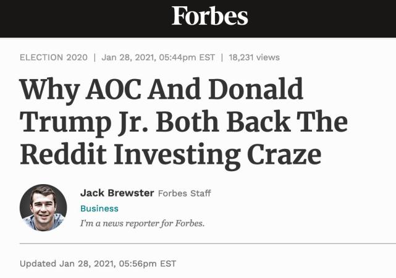
Task: Click the Jan 28 05:44pm publish date
Action: click(x=158, y=57)
